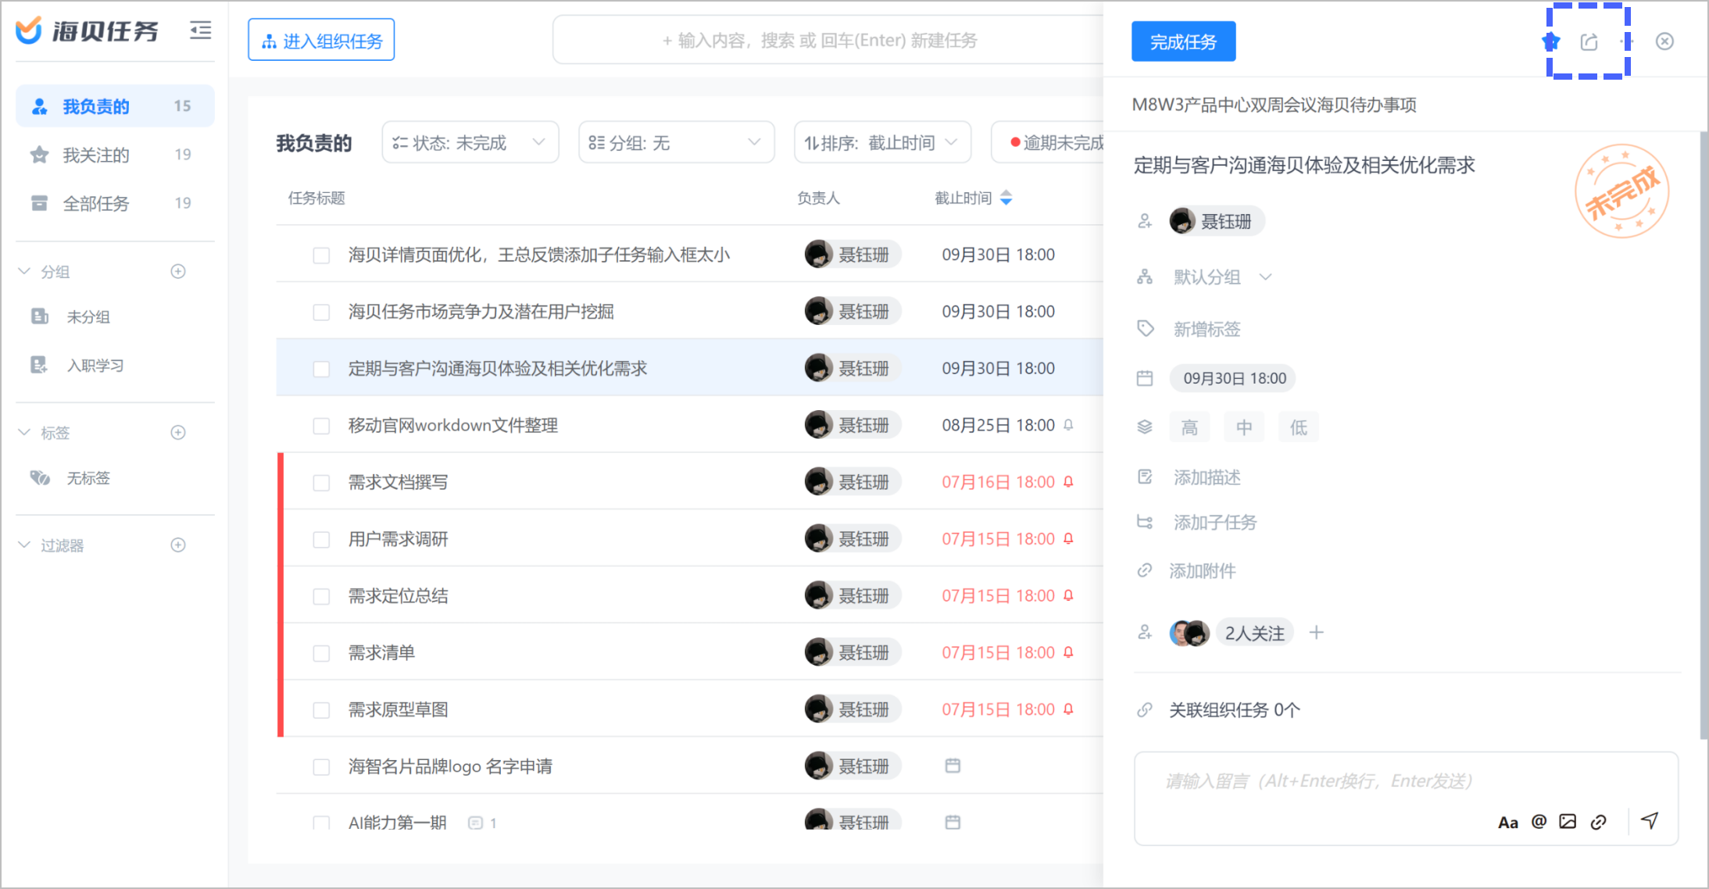This screenshot has height=889, width=1709.
Task: Set priority to 低
Action: pyautogui.click(x=1299, y=427)
